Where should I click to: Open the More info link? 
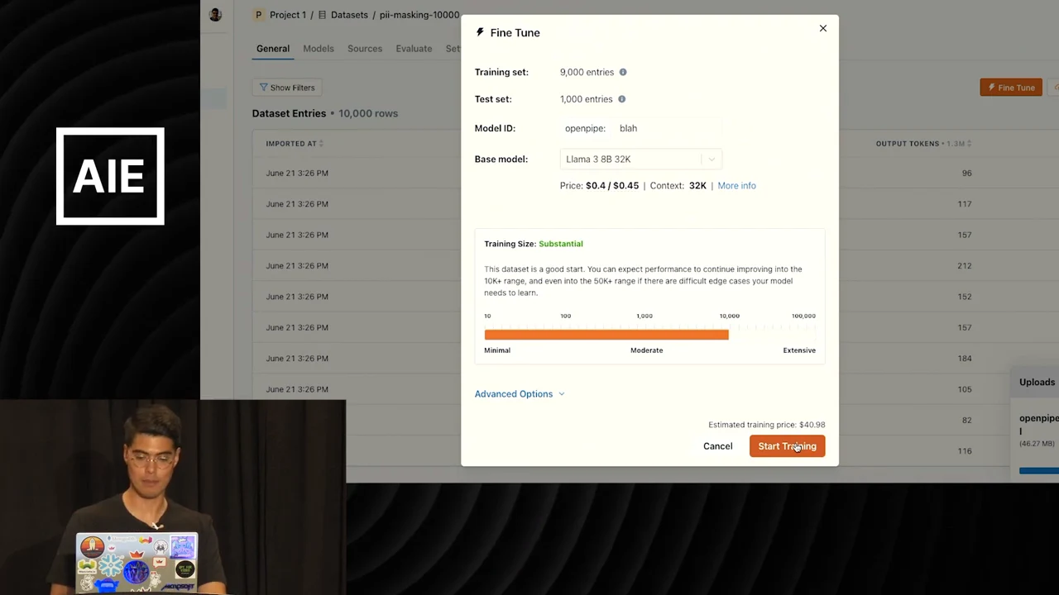coord(736,186)
